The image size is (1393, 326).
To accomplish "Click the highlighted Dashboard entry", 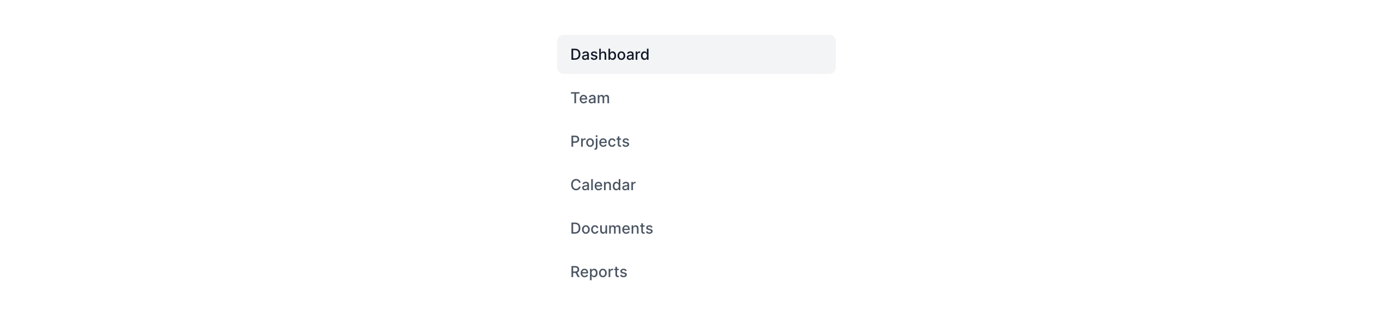I will (x=609, y=54).
